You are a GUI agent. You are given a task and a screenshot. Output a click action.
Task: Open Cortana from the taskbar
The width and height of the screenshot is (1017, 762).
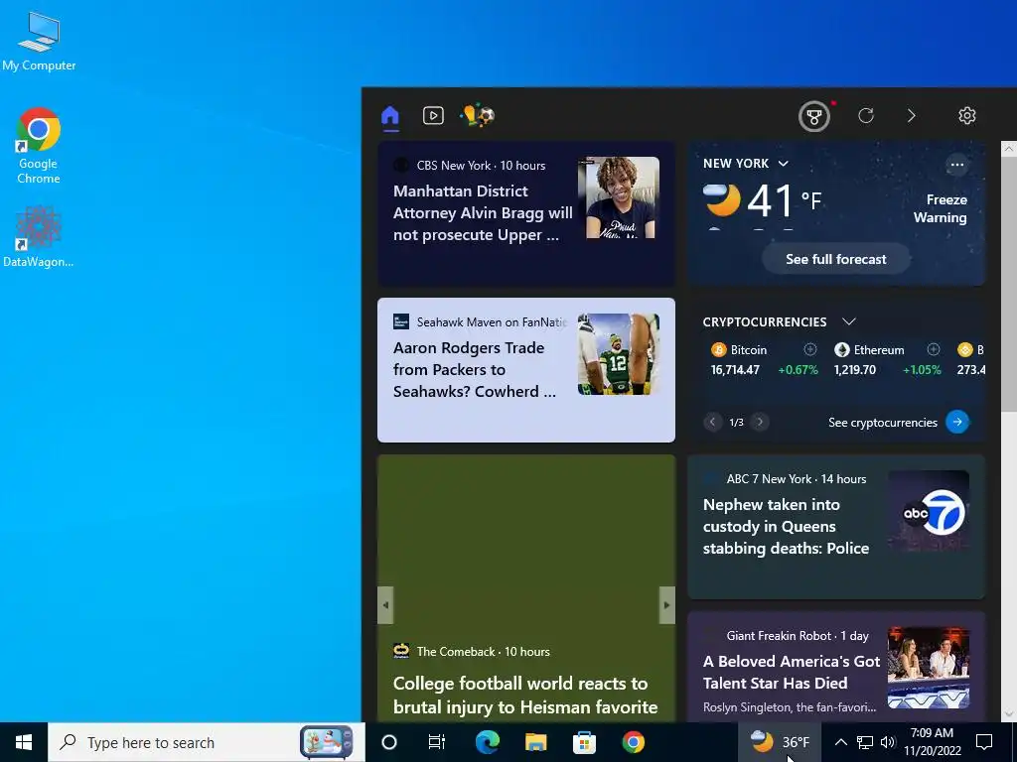pyautogui.click(x=389, y=742)
